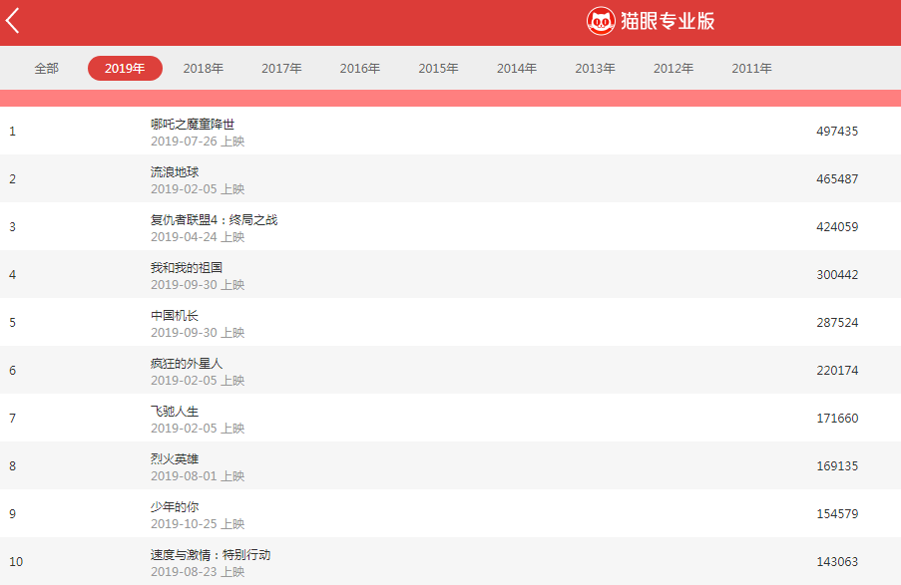
Task: Go back with the left arrow
Action: [13, 21]
